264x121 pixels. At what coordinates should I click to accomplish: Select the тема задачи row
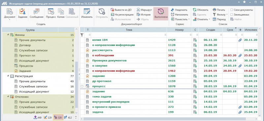click(x=169, y=97)
